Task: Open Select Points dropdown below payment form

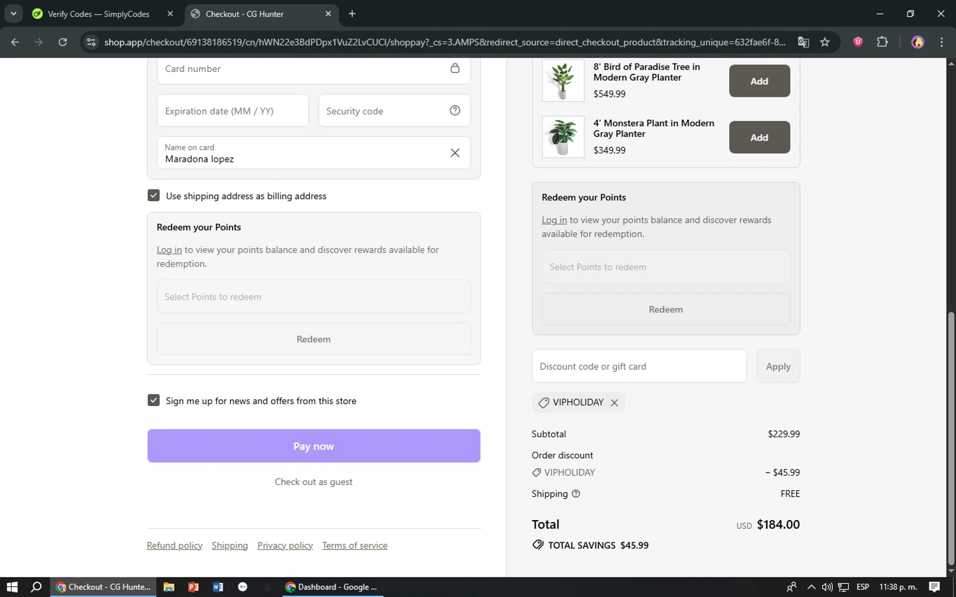Action: [x=314, y=297]
